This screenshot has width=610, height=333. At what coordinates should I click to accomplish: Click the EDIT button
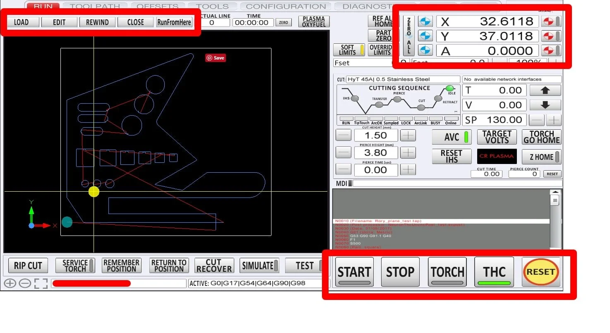[x=59, y=22]
